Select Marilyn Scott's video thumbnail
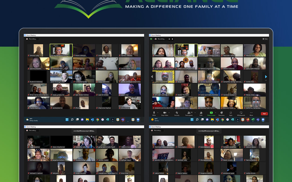 (254, 50)
